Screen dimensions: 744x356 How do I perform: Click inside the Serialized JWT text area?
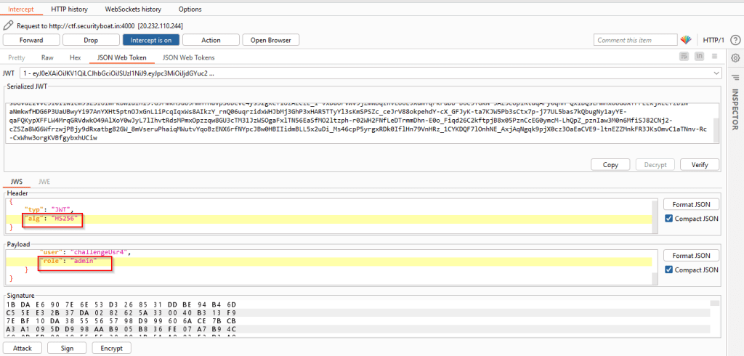click(358, 123)
